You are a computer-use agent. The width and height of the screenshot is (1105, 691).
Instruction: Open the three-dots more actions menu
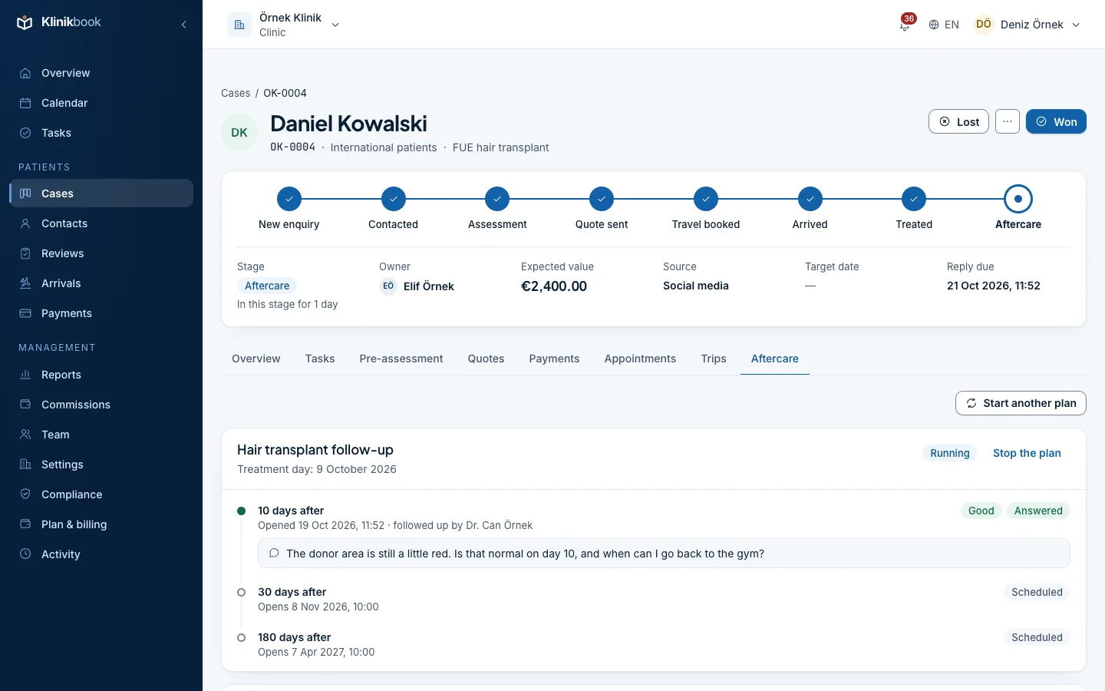1008,121
